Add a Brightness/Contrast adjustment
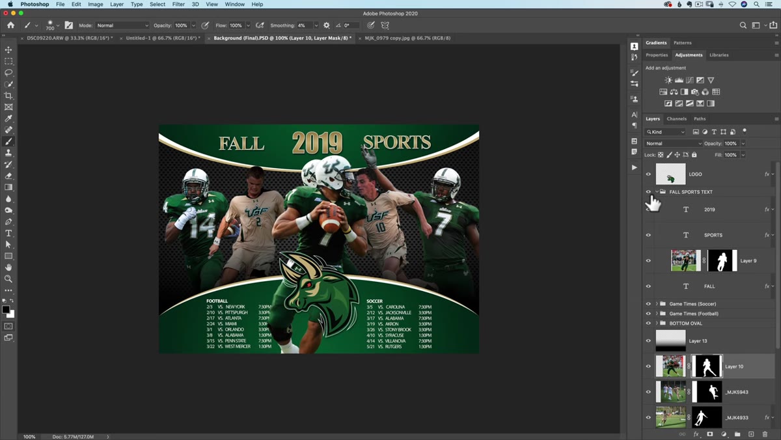Screen dimensions: 781x440 pyautogui.click(x=668, y=80)
